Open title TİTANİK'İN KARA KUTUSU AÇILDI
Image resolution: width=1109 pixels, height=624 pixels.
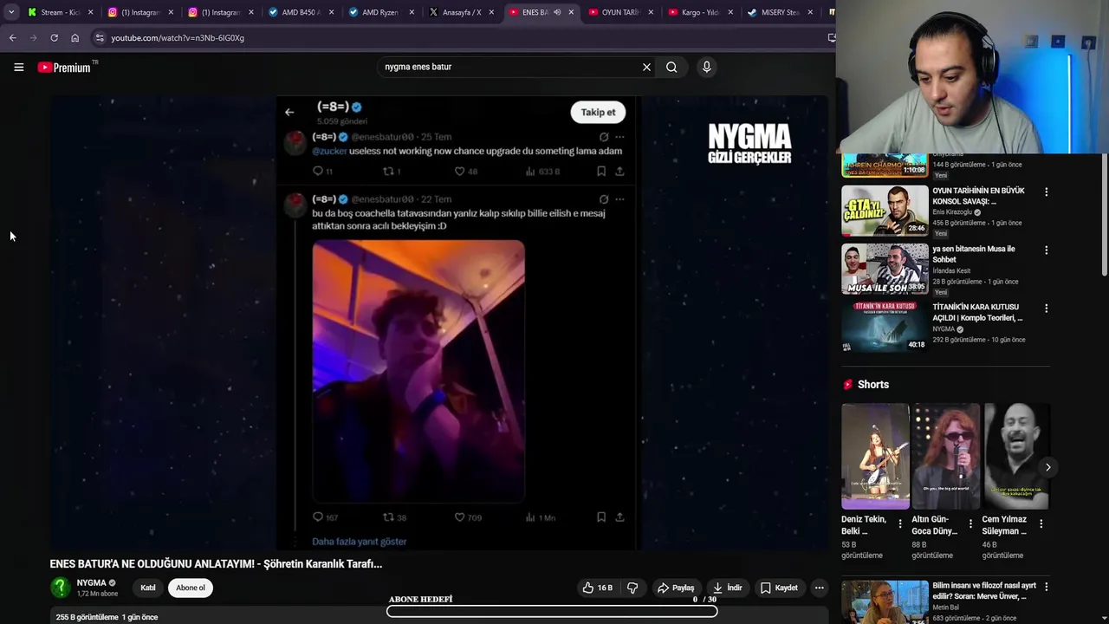coord(977,312)
